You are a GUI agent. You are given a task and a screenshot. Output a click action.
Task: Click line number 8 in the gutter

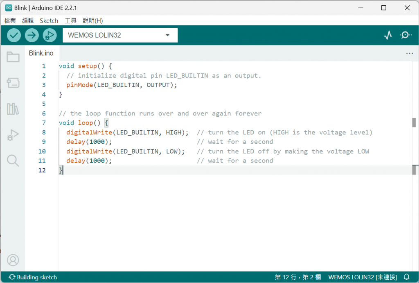click(x=44, y=132)
